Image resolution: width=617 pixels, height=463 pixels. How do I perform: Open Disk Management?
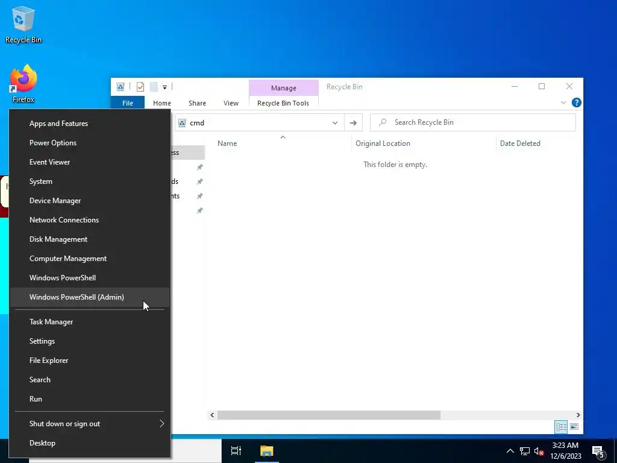click(x=90, y=239)
